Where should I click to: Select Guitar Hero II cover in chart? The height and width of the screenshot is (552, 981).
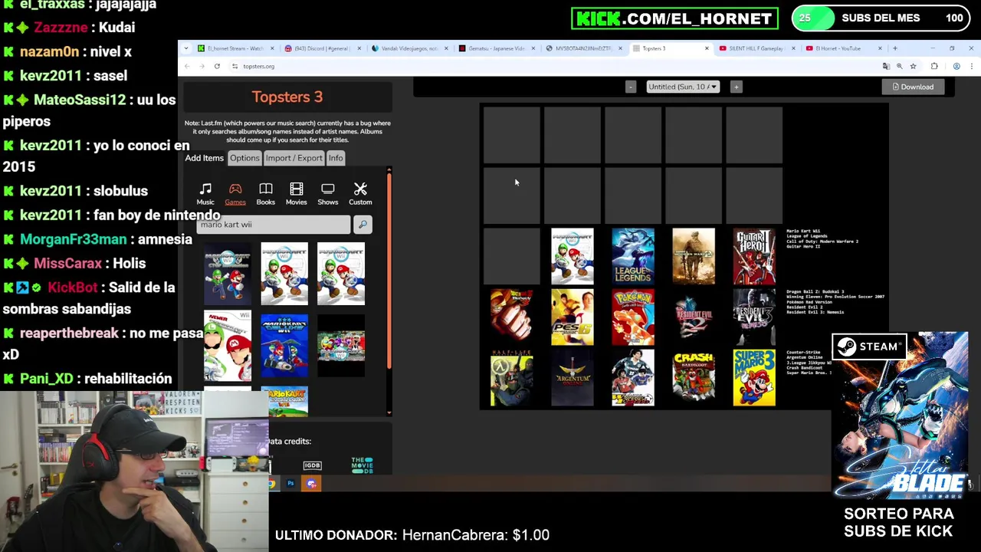pyautogui.click(x=754, y=256)
